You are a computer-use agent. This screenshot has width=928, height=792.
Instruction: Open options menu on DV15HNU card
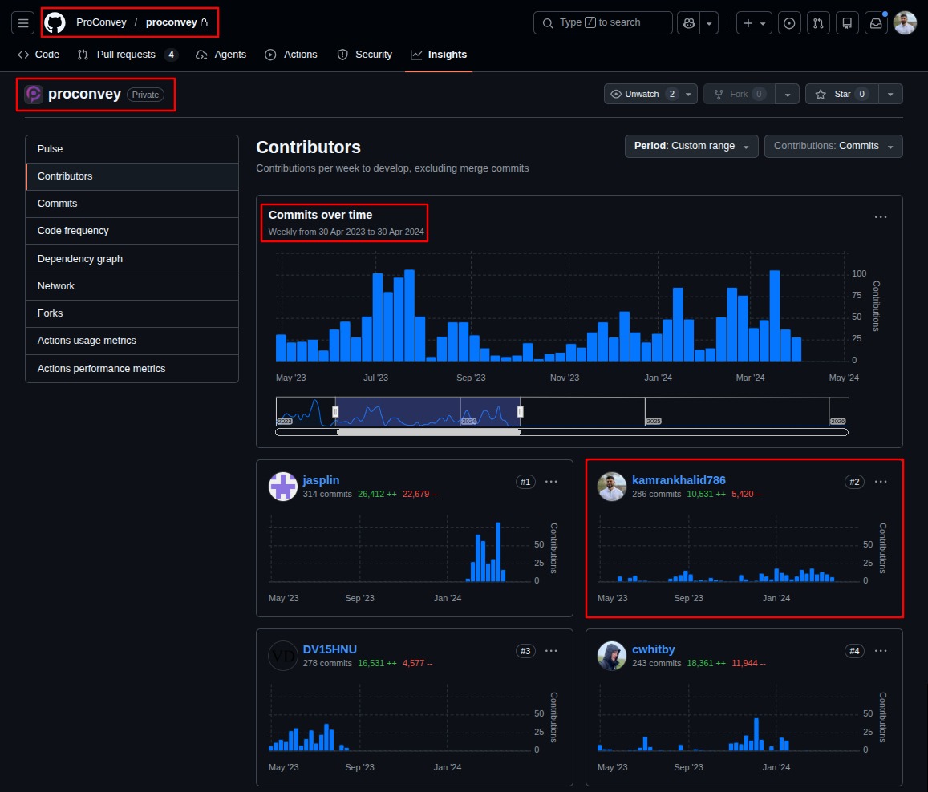pos(551,651)
